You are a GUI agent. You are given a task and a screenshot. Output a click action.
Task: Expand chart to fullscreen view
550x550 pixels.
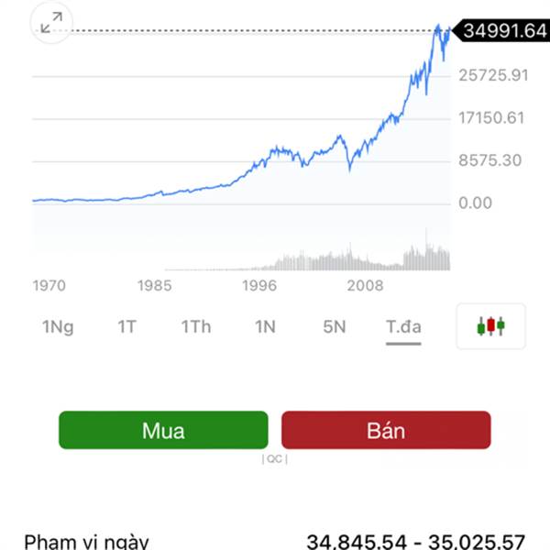51,22
